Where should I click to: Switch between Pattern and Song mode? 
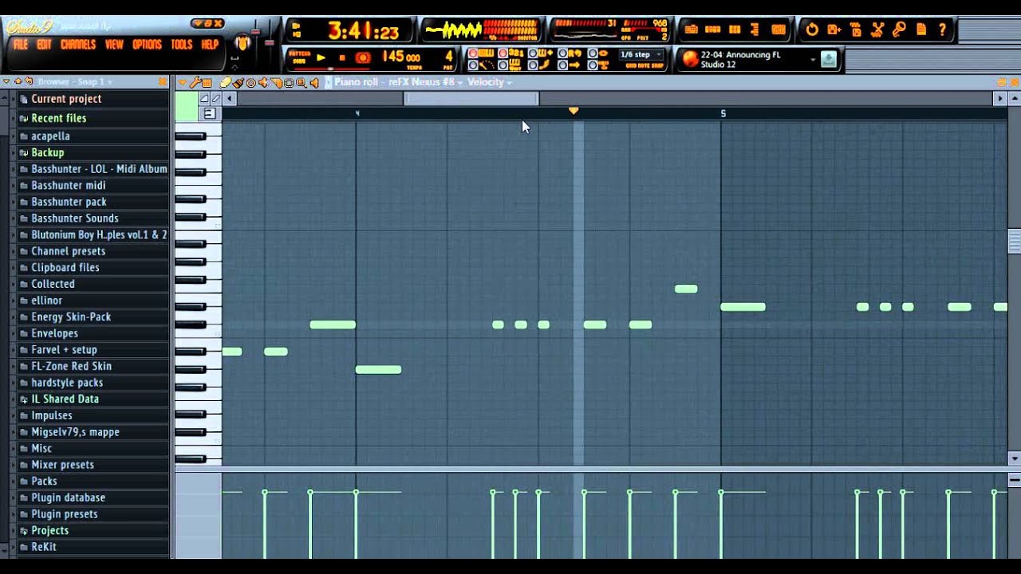coord(299,57)
